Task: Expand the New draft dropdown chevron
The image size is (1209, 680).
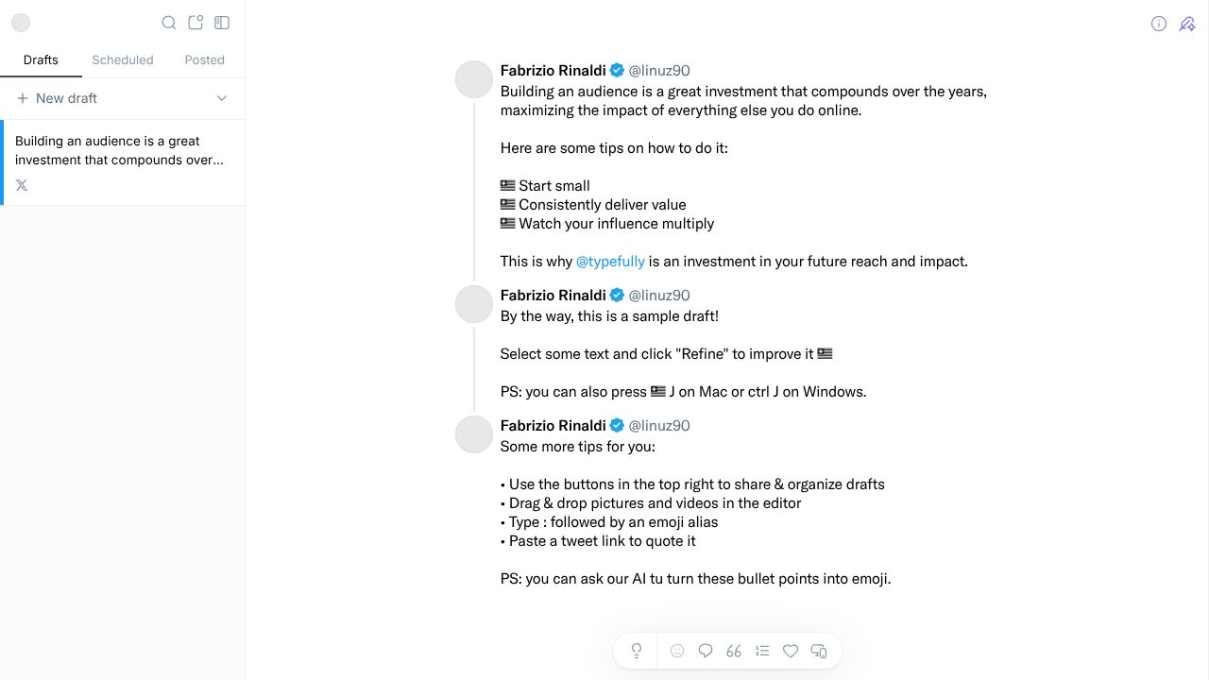Action: [222, 98]
